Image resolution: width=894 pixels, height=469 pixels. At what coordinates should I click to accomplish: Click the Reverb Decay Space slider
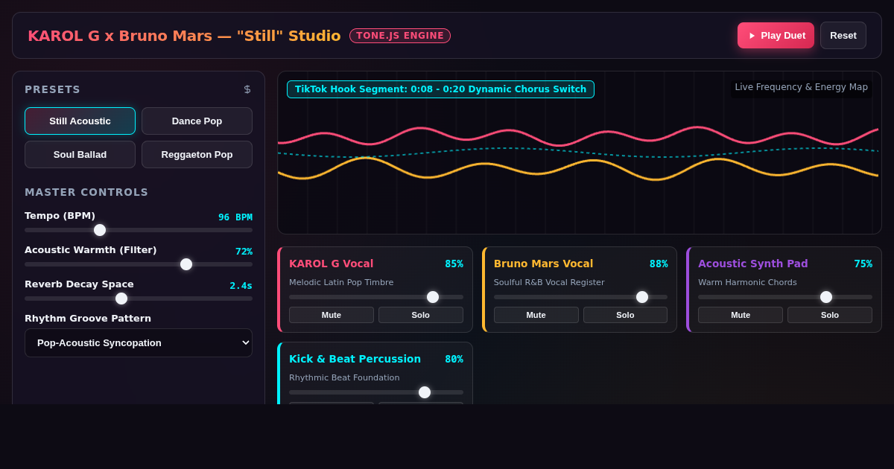[x=139, y=299]
